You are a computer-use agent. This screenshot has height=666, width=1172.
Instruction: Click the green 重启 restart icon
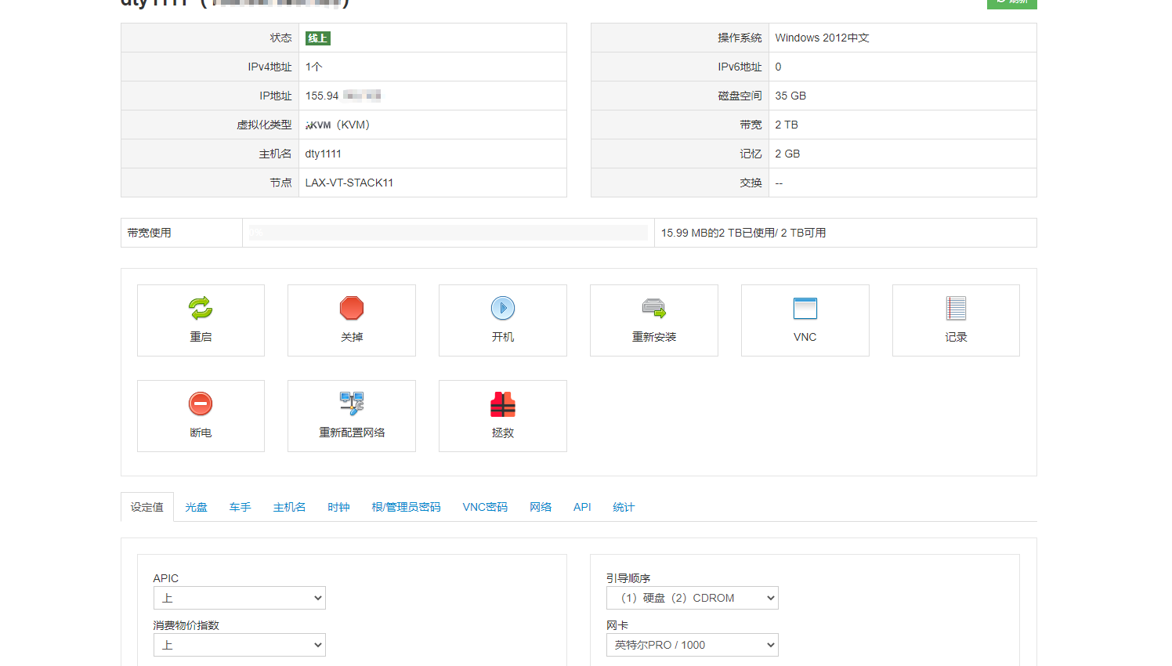pyautogui.click(x=201, y=308)
